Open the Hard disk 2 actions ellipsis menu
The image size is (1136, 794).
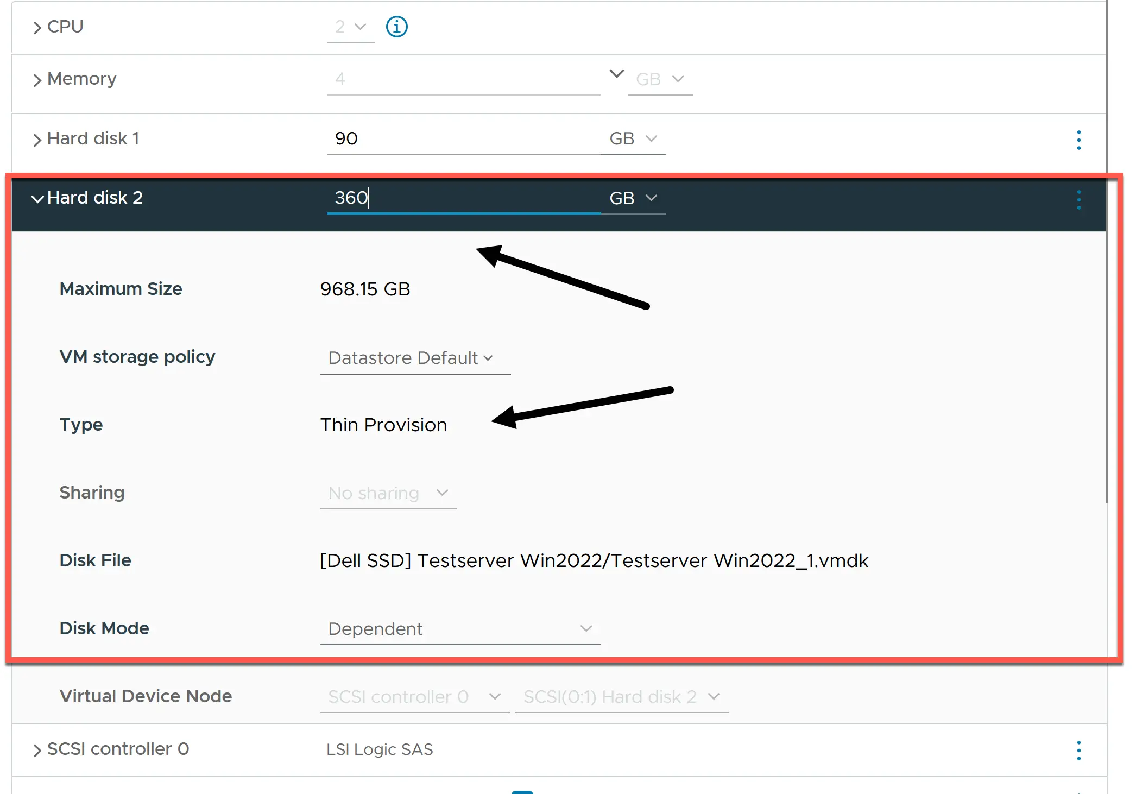[1078, 199]
